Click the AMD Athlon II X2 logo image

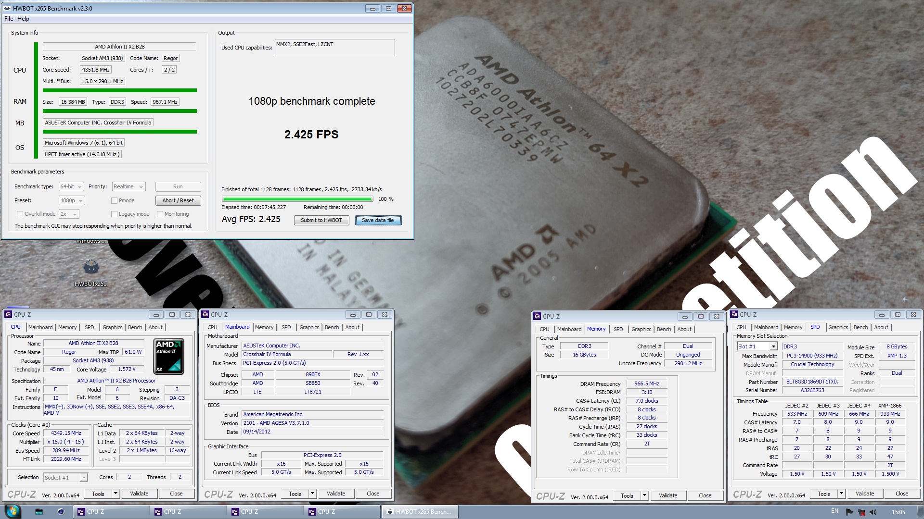pyautogui.click(x=168, y=356)
